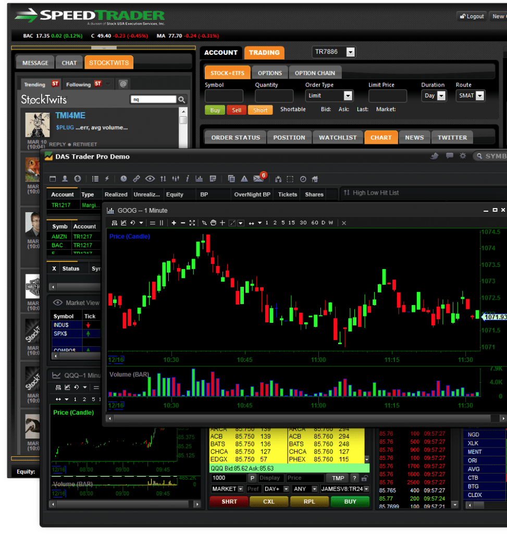
Task: Toggle the Trending ST filter in StockTwits
Action: pyautogui.click(x=41, y=84)
